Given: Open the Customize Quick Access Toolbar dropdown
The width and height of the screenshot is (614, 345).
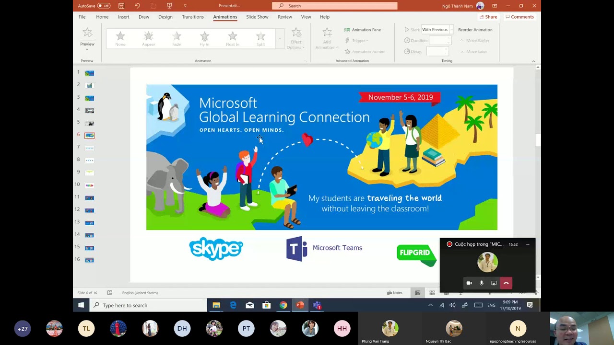Looking at the screenshot, I should [185, 6].
